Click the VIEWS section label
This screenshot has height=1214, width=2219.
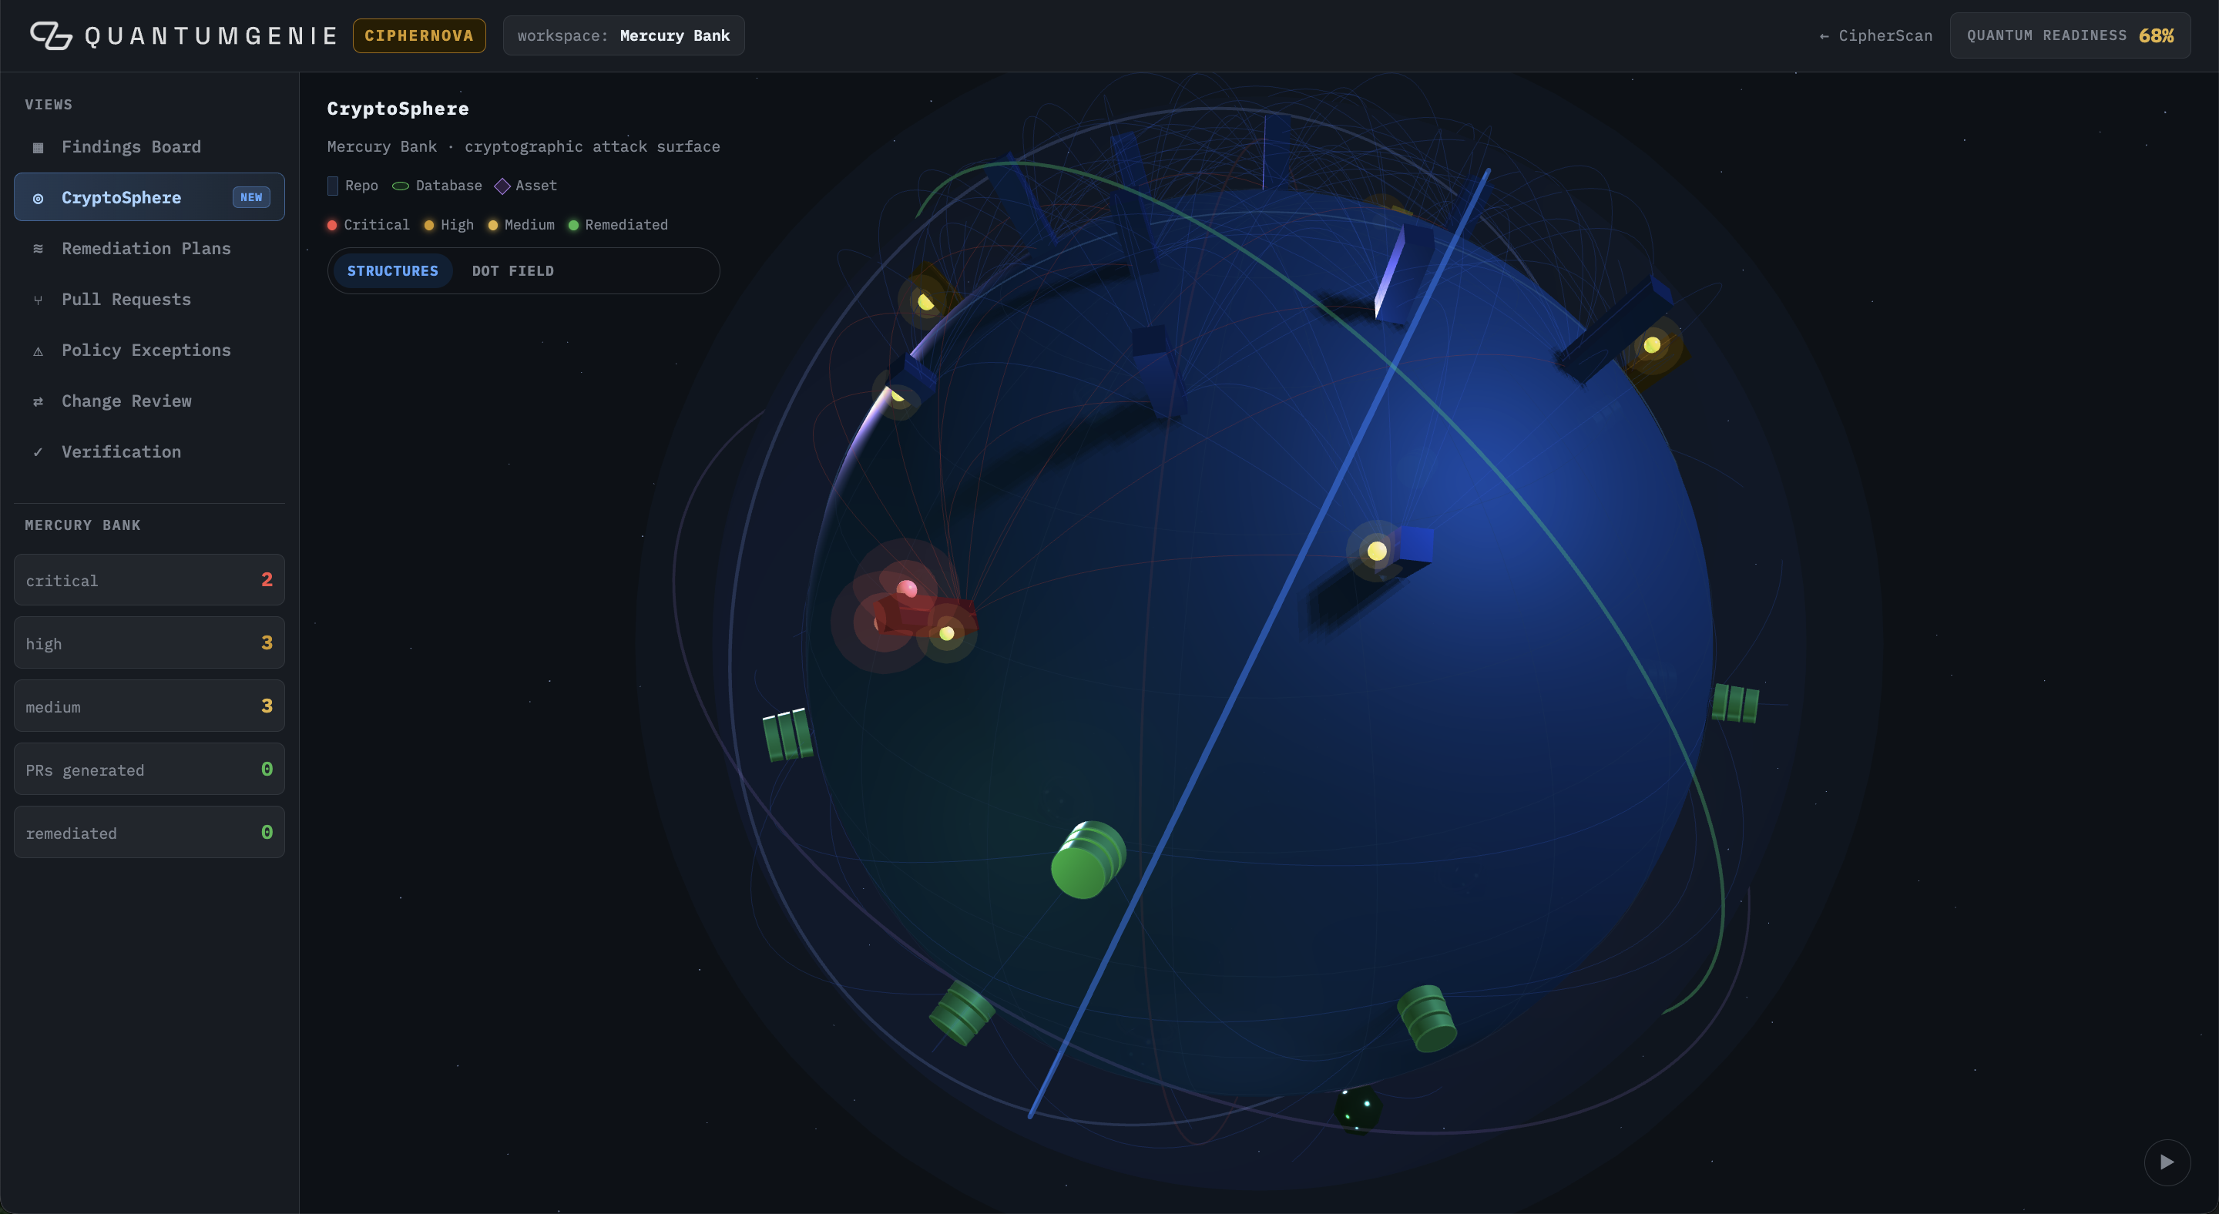[49, 104]
